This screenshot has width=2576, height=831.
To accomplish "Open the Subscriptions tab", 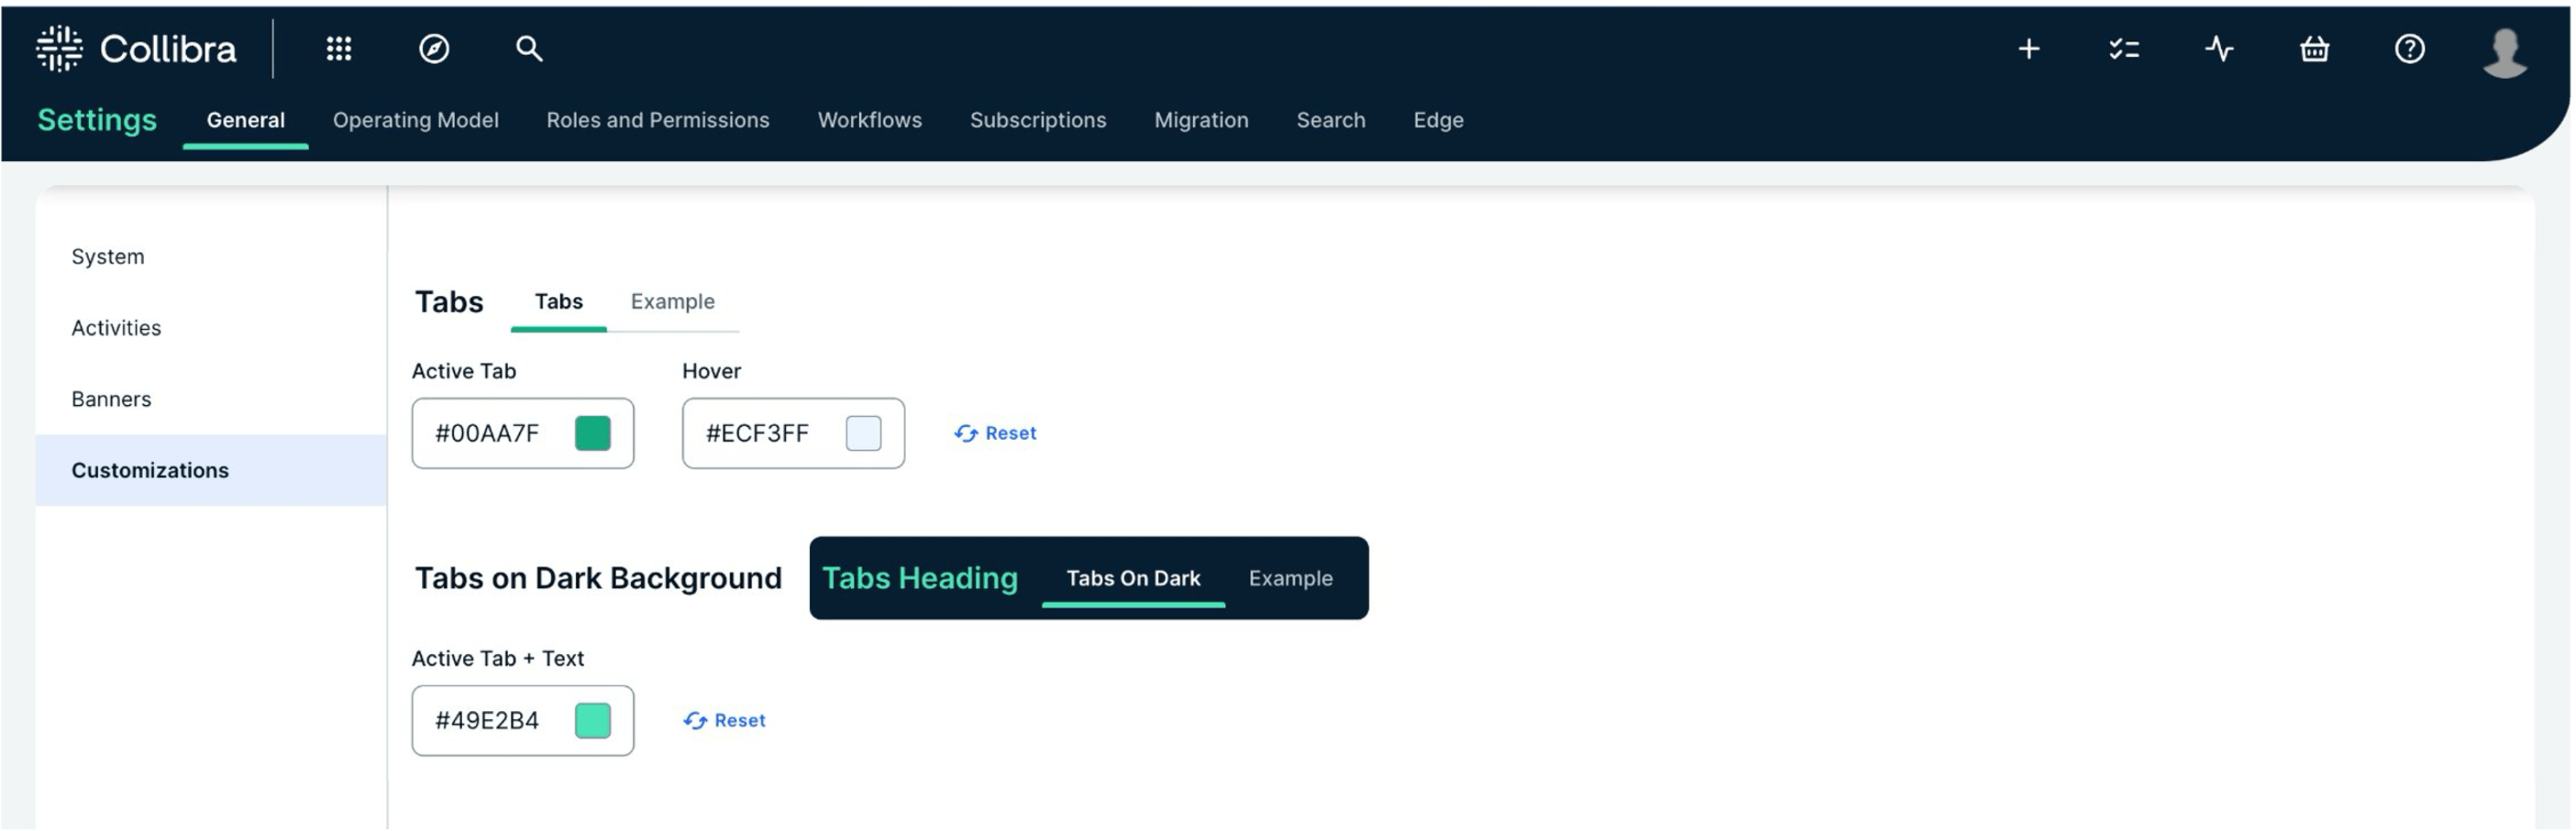I will (1038, 120).
